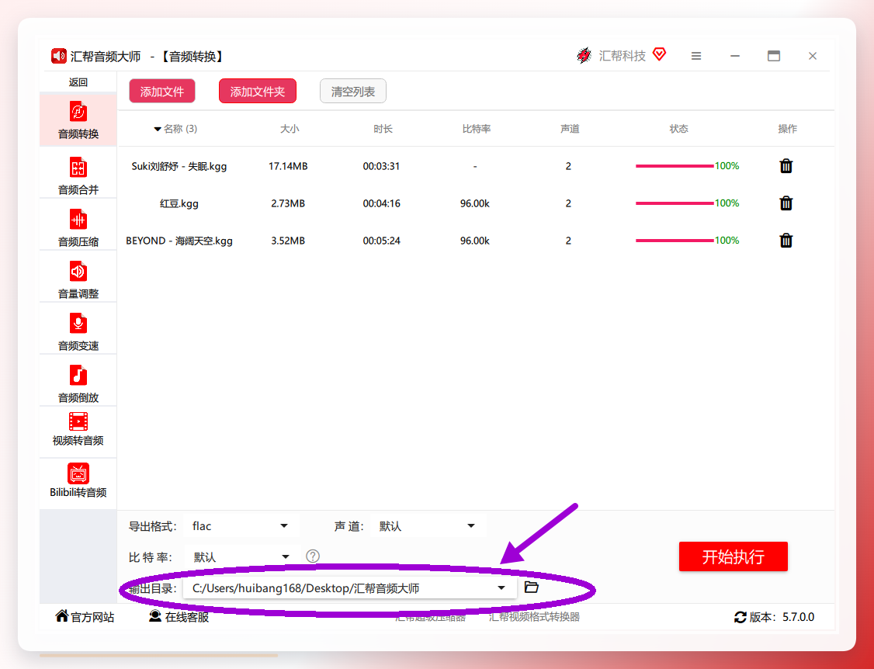Browse output folder with the folder icon
874x669 pixels.
[531, 587]
